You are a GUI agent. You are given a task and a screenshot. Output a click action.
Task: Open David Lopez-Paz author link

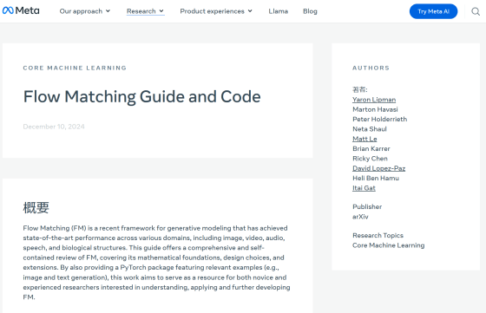click(378, 168)
